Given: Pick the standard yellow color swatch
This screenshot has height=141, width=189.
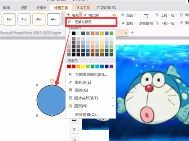Looking at the screenshot, I should (x=83, y=66).
